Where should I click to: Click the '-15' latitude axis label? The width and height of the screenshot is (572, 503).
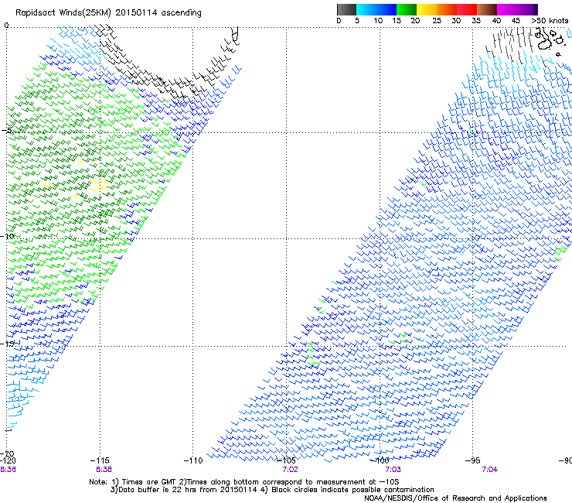pos(8,344)
